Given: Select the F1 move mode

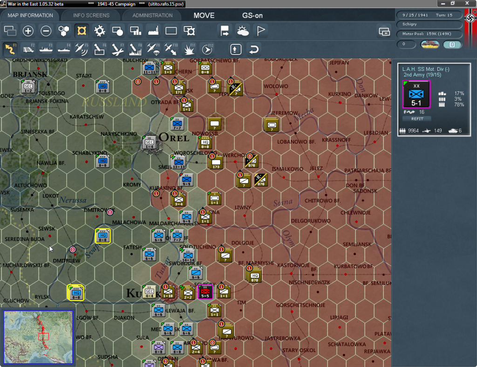Looking at the screenshot, I should (10, 49).
